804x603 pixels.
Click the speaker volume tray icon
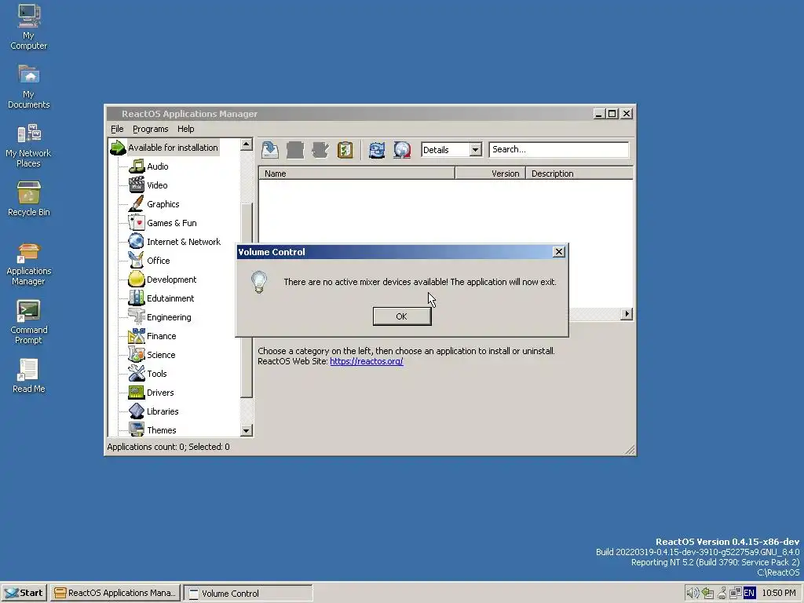[693, 594]
